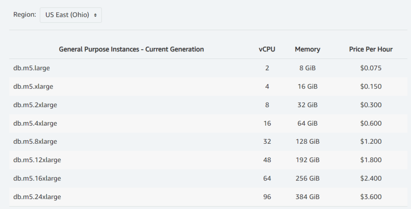Click the Price Per Hour column header
Viewport: 411px width, 209px height.
click(371, 49)
